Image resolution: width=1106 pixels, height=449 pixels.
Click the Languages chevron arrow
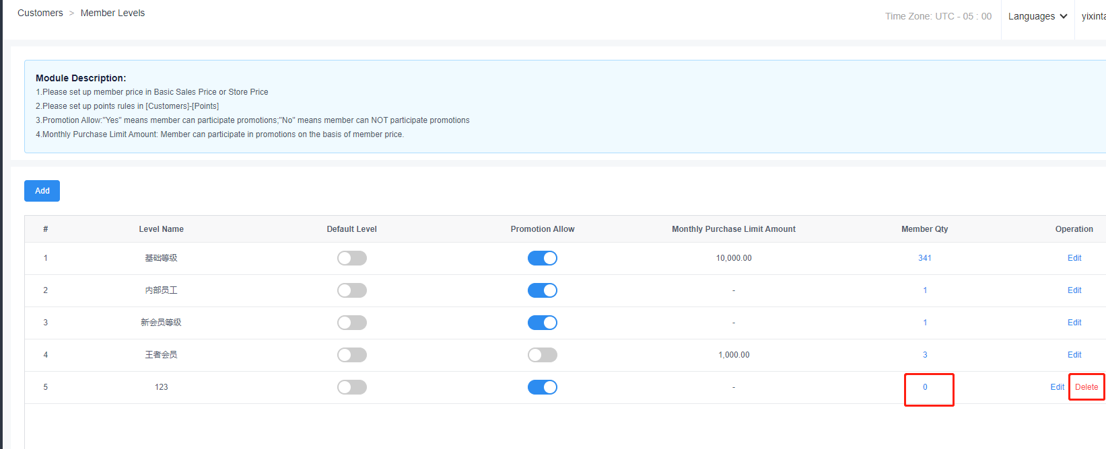(1064, 16)
